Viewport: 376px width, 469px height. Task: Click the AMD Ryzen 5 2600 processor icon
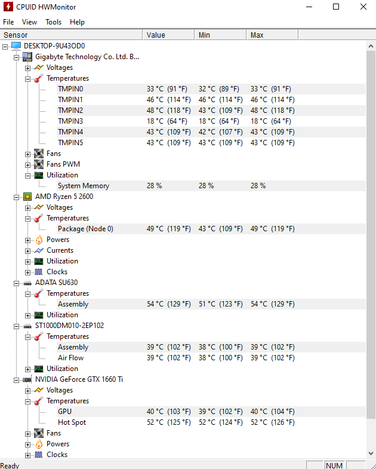point(27,197)
